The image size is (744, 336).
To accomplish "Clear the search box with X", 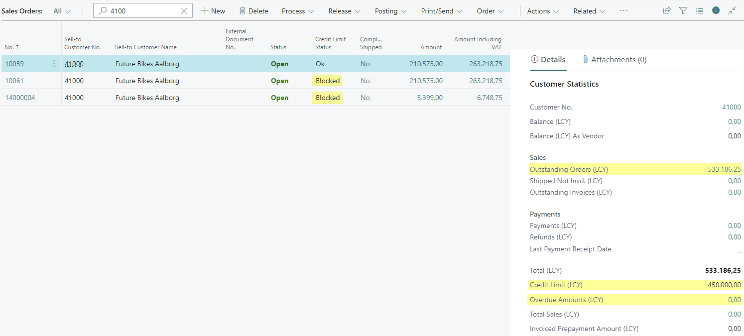I will [184, 11].
